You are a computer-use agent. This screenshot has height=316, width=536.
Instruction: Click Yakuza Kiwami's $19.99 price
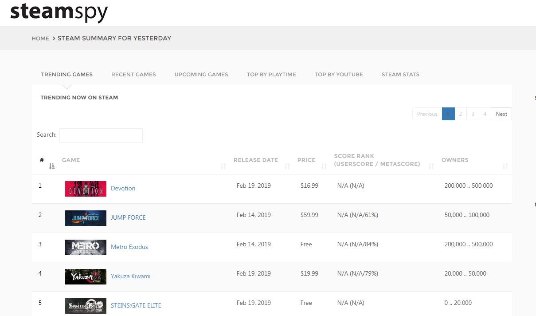(x=309, y=273)
